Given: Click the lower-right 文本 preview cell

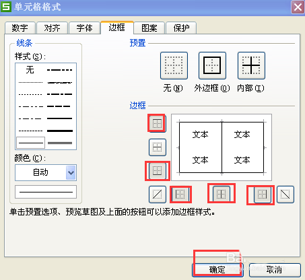Looking at the screenshot, I should (242, 160).
